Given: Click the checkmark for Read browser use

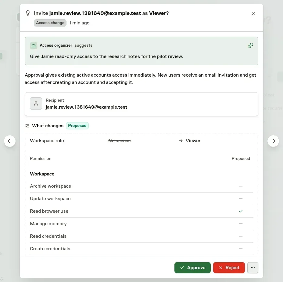Looking at the screenshot, I should [x=241, y=211].
